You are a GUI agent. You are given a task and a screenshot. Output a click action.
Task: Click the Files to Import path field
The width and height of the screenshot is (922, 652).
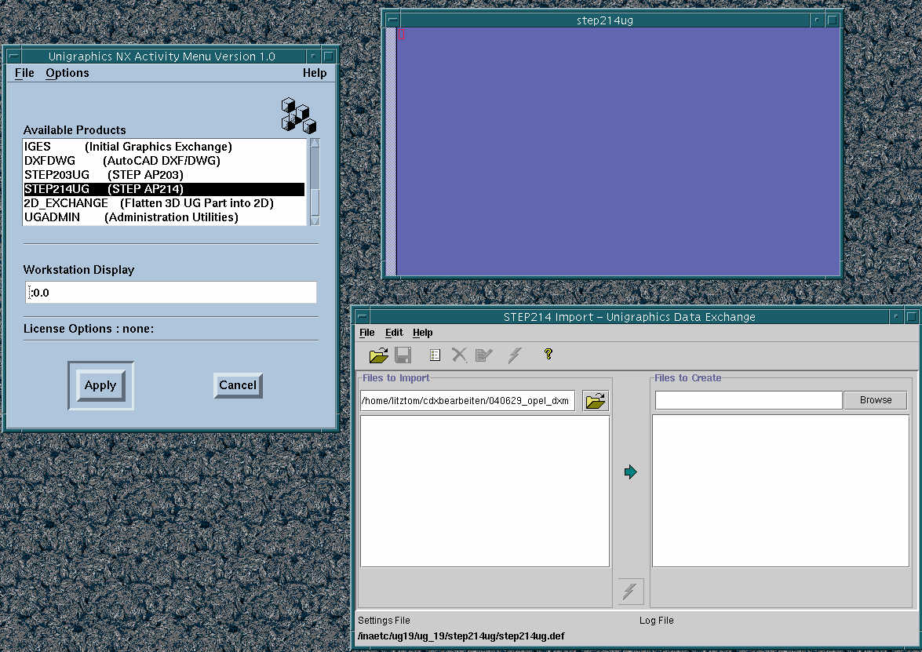click(468, 401)
